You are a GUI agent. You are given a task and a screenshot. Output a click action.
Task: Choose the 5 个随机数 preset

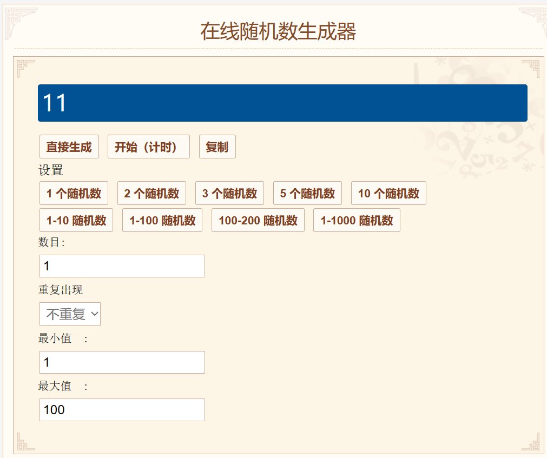(307, 193)
